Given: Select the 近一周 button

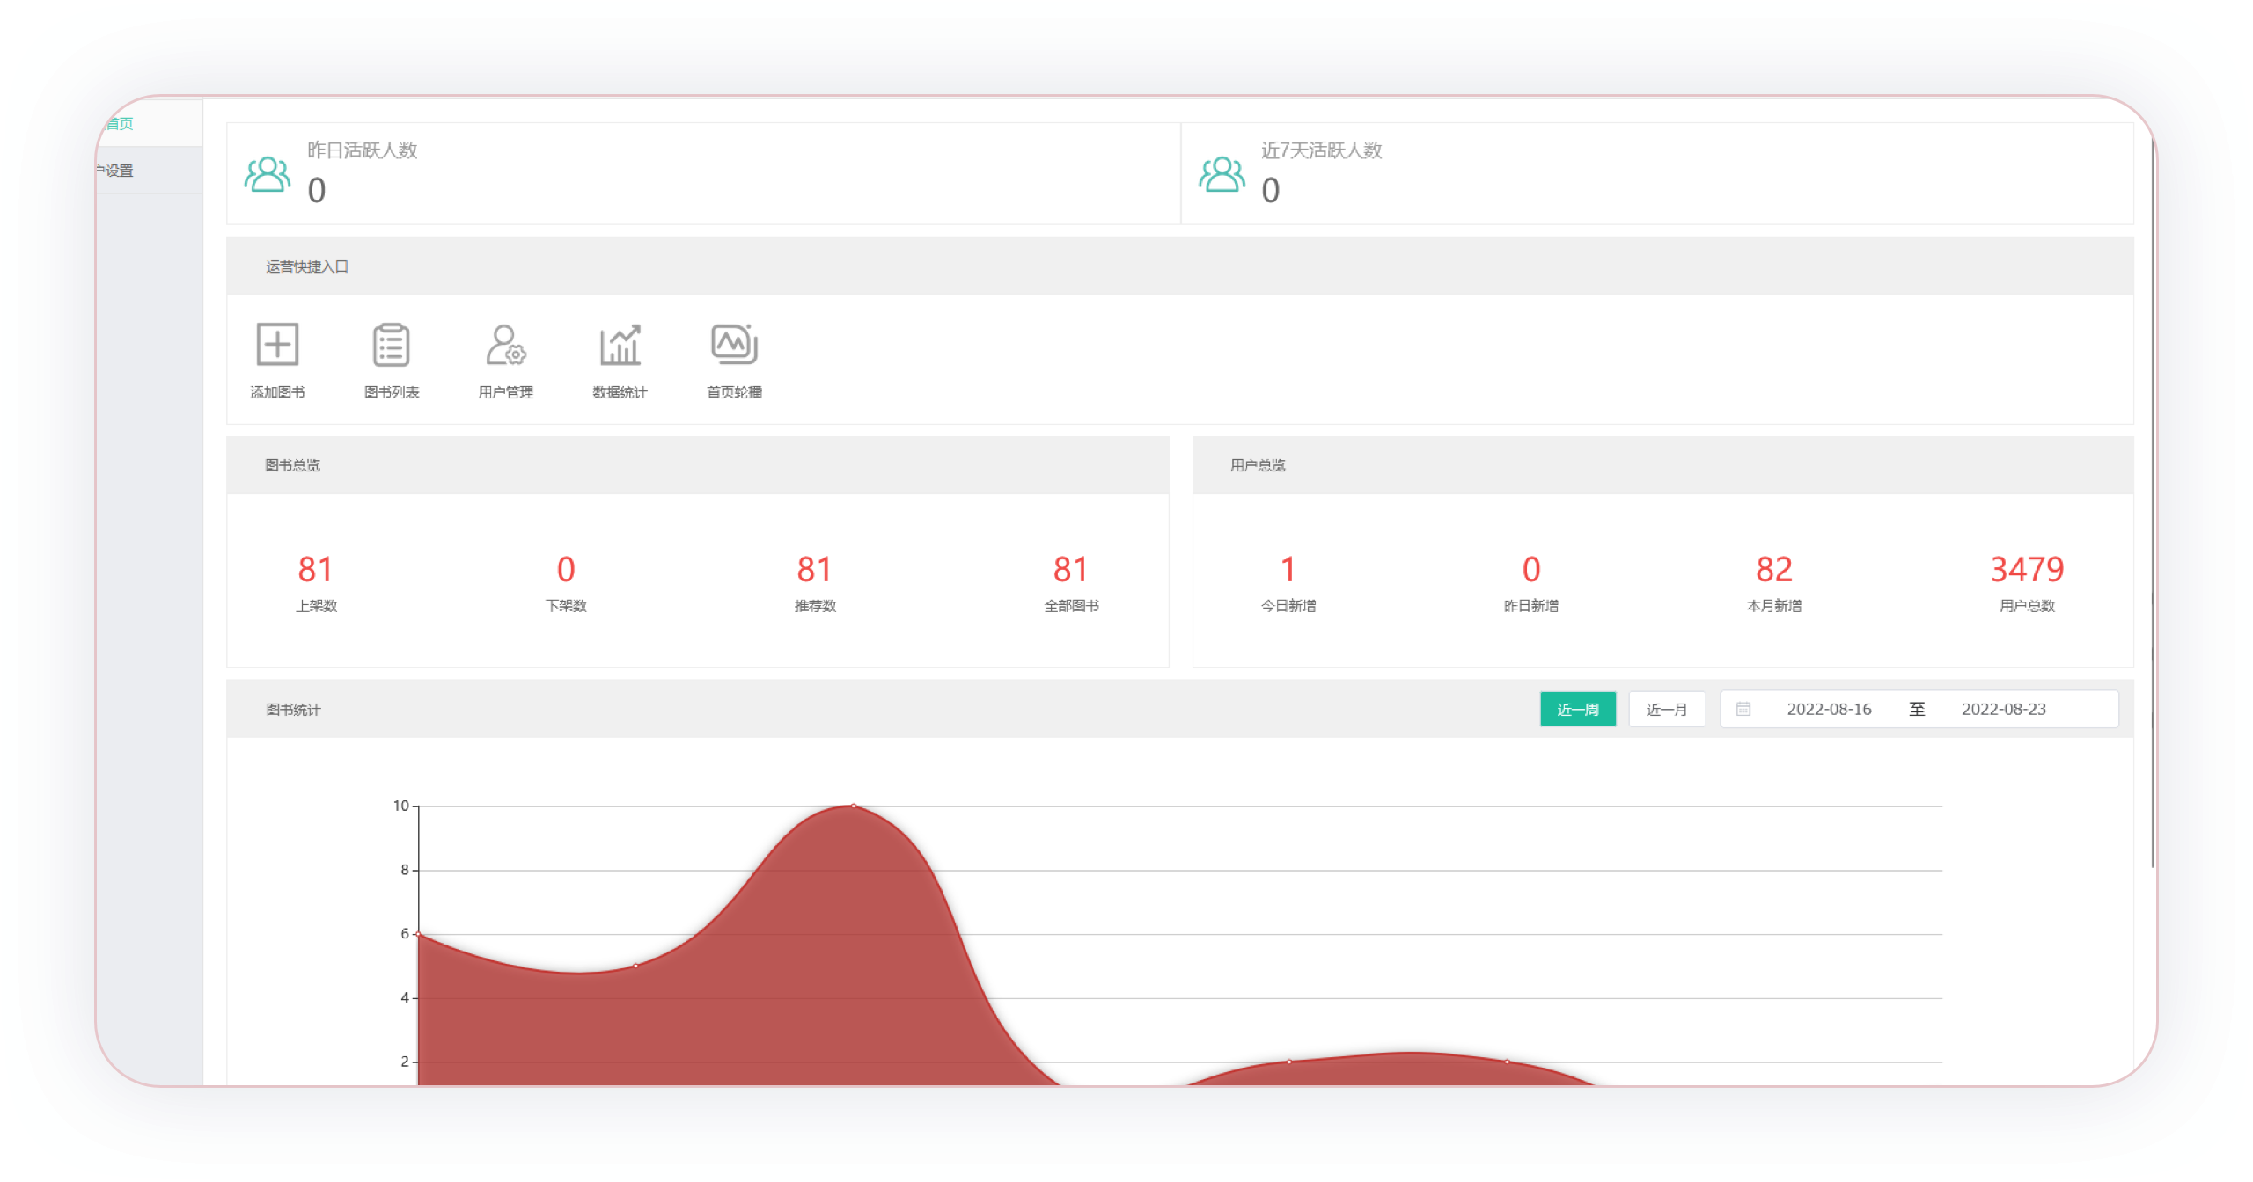Looking at the screenshot, I should click(1578, 709).
